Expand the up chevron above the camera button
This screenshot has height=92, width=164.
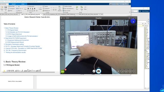tap(98, 67)
